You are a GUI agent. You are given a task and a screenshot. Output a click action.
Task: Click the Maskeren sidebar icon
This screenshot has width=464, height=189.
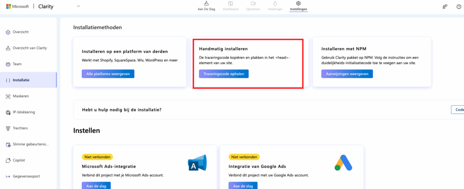pyautogui.click(x=8, y=96)
